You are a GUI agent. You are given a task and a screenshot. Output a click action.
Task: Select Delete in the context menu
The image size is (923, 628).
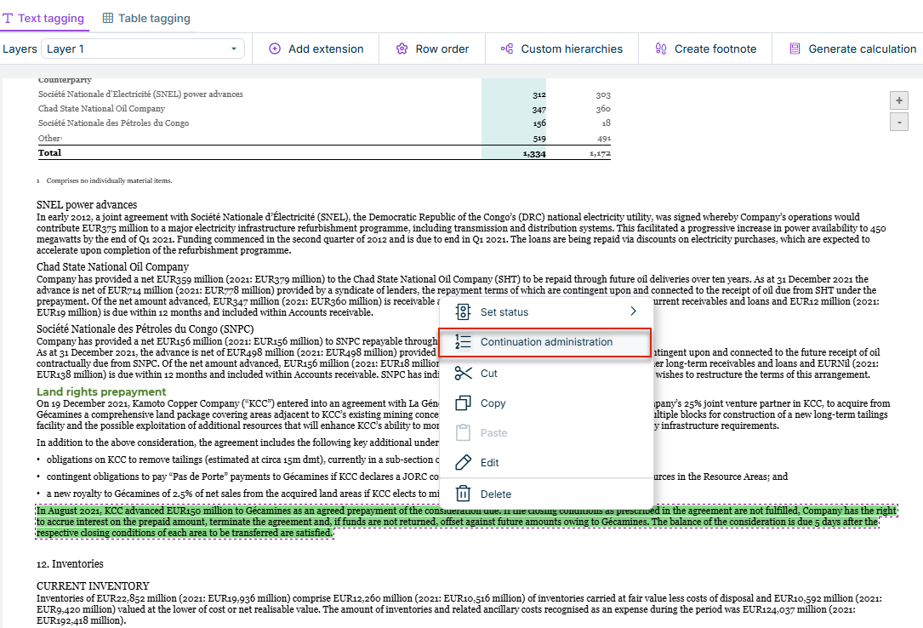pyautogui.click(x=546, y=494)
